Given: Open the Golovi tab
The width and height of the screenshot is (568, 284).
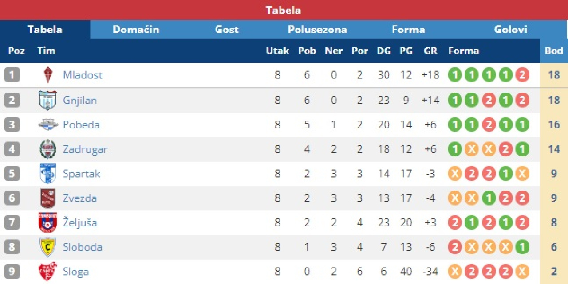Looking at the screenshot, I should pyautogui.click(x=511, y=30).
